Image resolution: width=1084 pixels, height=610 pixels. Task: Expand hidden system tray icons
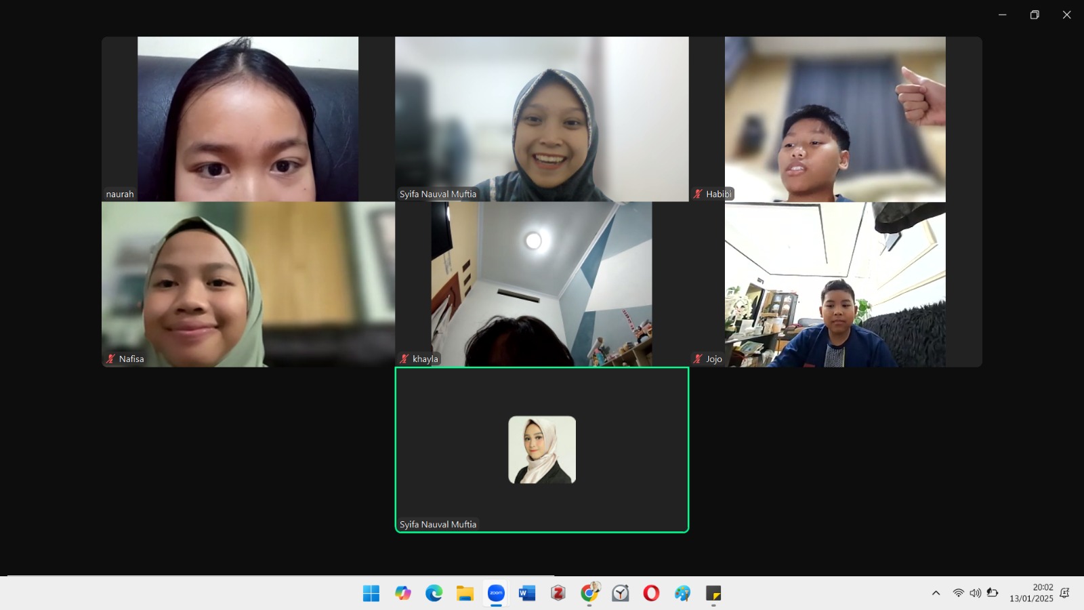coord(936,593)
